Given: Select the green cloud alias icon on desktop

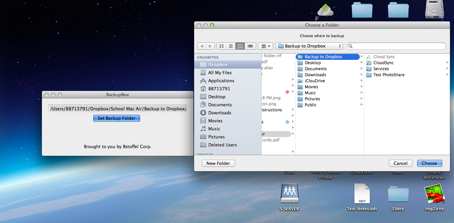Looking at the screenshot, I should pos(325,10).
